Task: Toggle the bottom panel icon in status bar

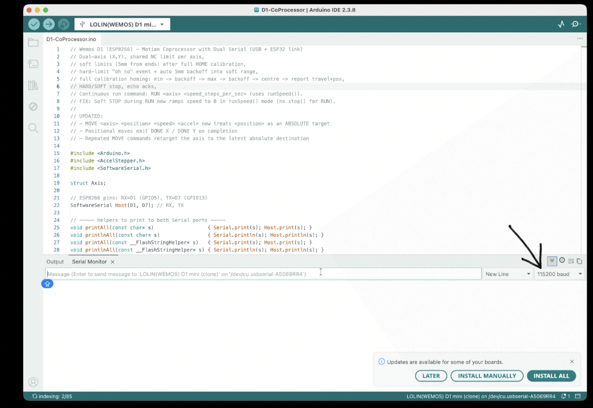Action: [x=578, y=396]
